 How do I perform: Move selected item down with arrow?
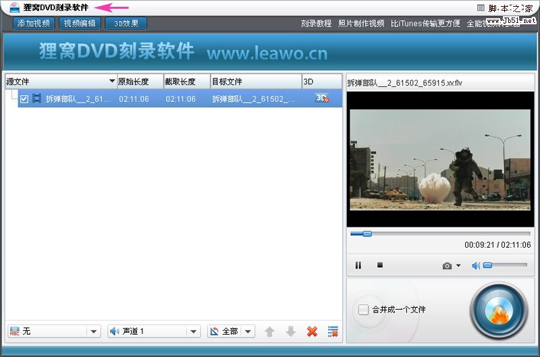click(291, 331)
